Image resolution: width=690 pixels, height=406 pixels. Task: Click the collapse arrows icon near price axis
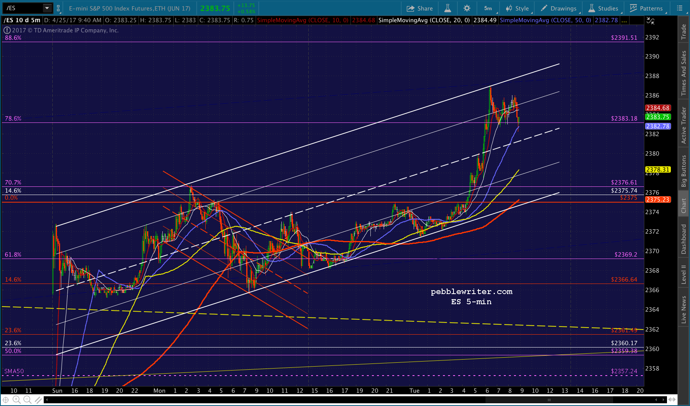[651, 21]
